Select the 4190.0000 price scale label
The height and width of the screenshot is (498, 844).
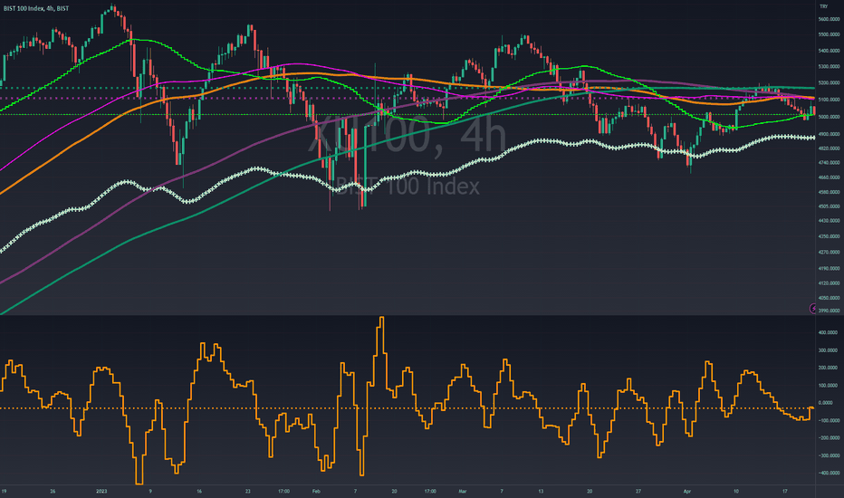pos(829,268)
